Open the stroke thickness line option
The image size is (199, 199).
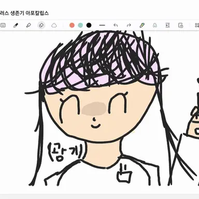pos(102,25)
